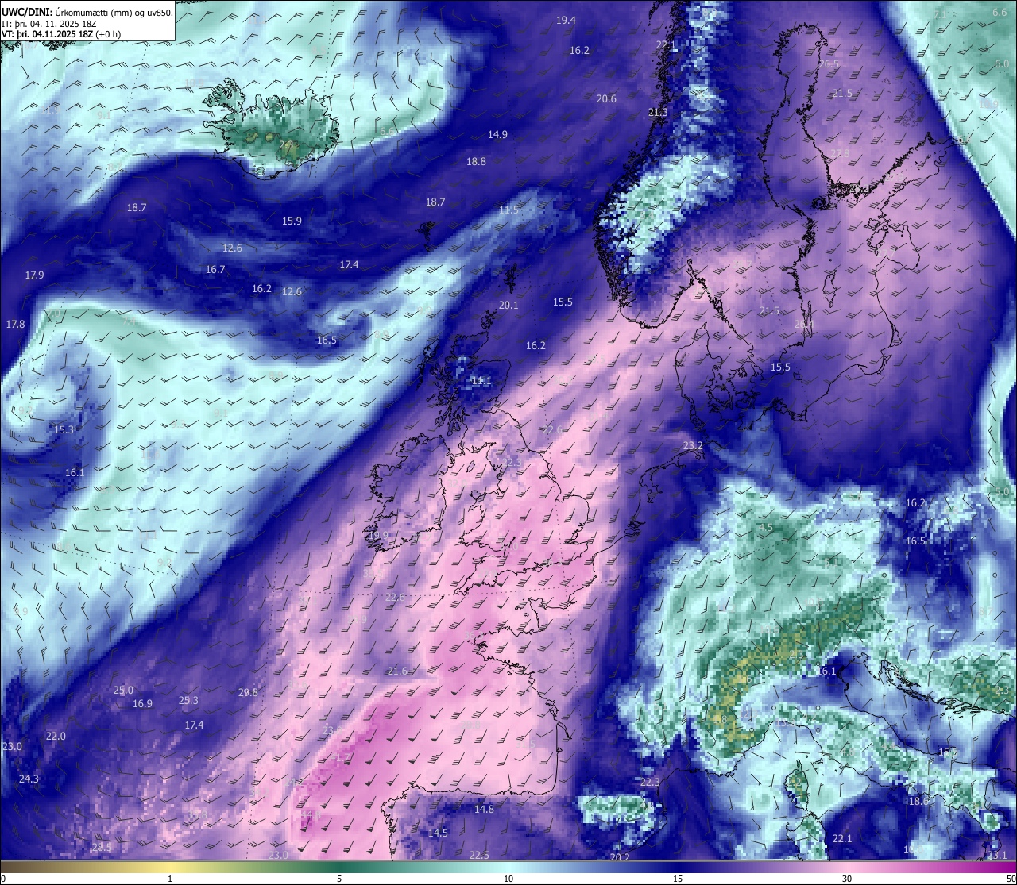This screenshot has width=1017, height=885.
Task: Click the 21.6 map value
Action: [x=397, y=671]
